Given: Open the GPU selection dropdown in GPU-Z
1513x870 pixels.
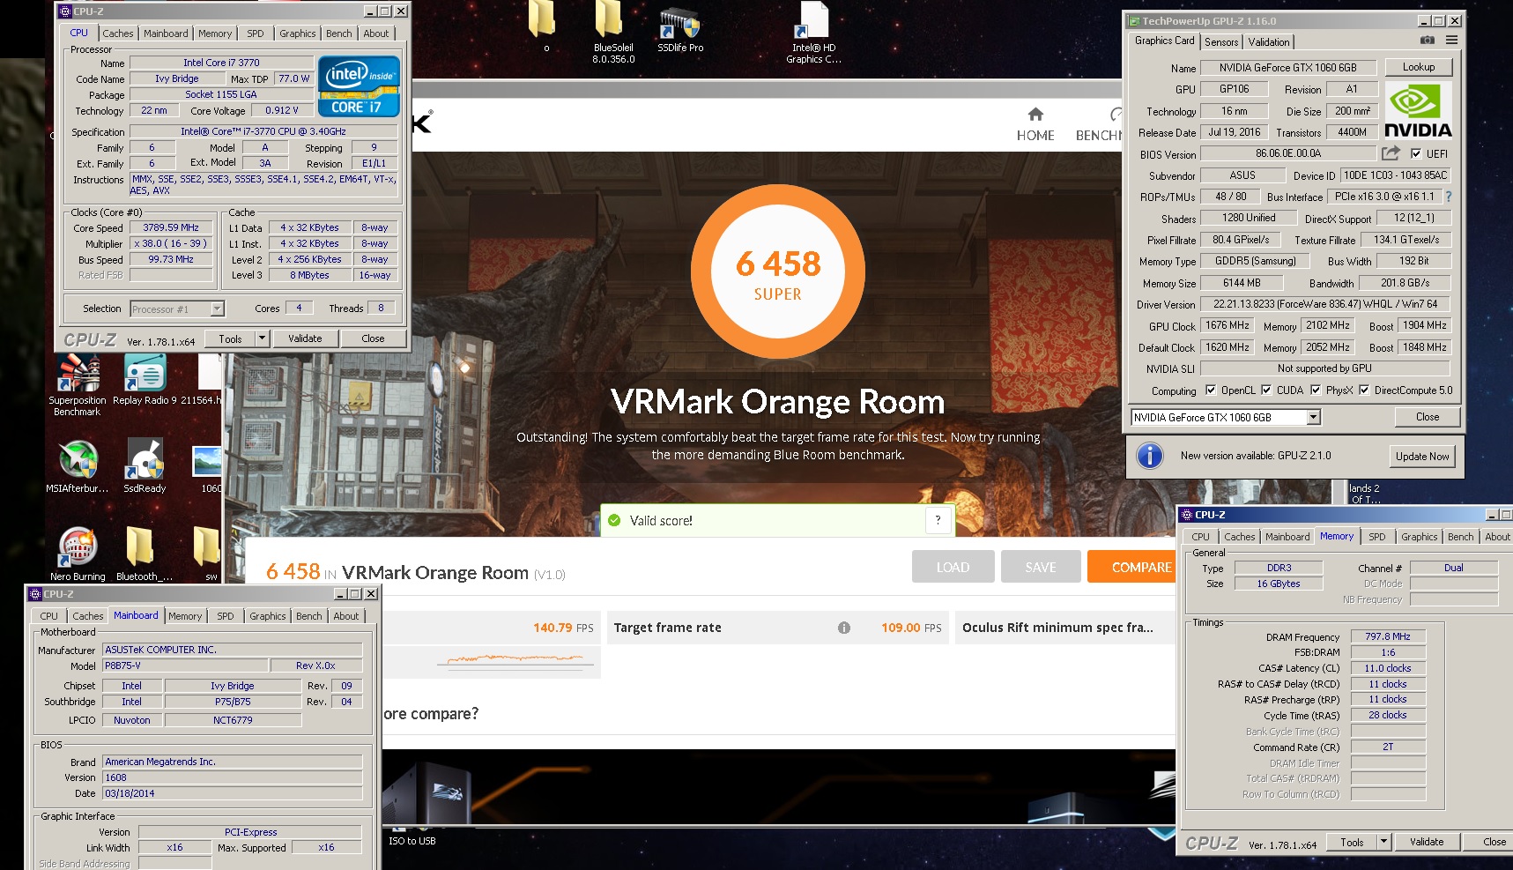Looking at the screenshot, I should coord(1313,417).
